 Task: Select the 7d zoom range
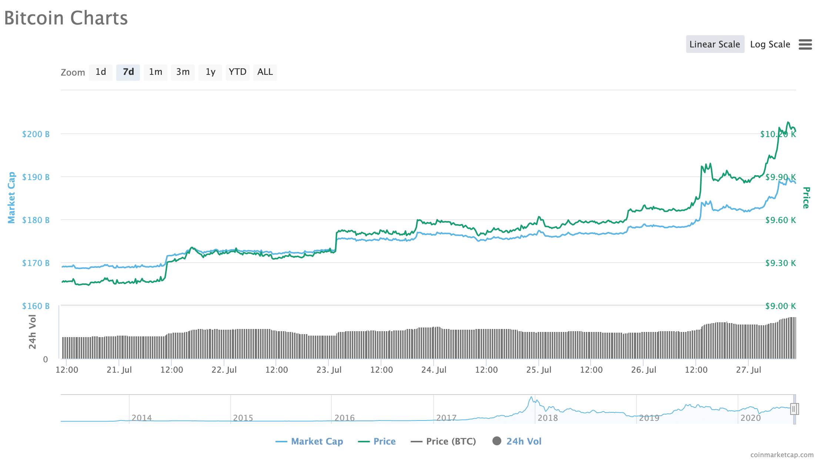pos(128,72)
